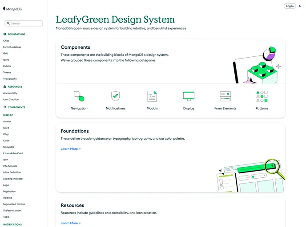
Task: Open Chip component page
Action: pos(6,134)
